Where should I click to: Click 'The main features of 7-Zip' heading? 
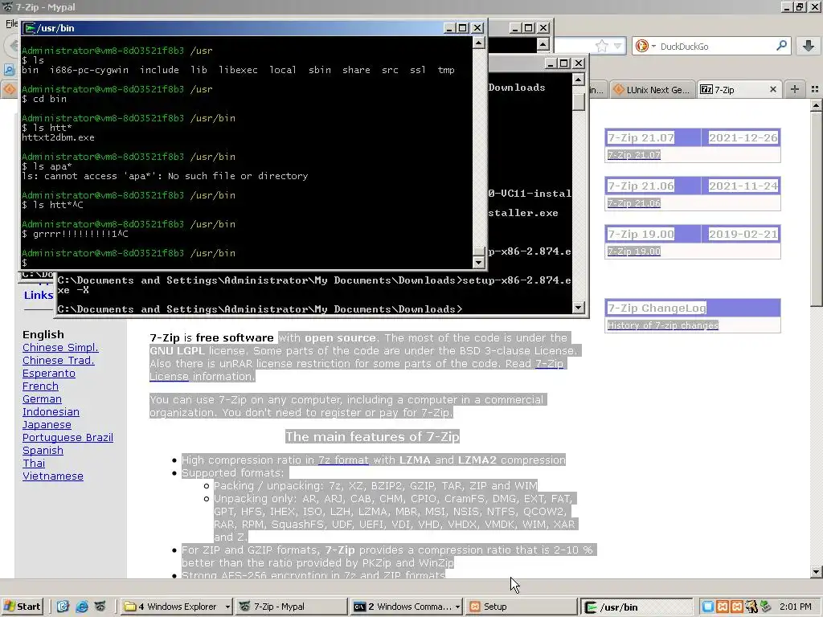(372, 436)
